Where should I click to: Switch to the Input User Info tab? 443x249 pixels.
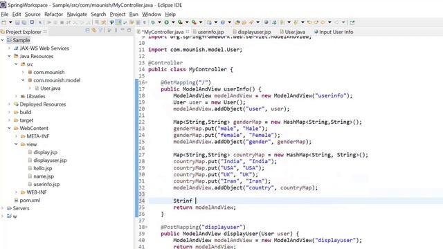point(334,32)
